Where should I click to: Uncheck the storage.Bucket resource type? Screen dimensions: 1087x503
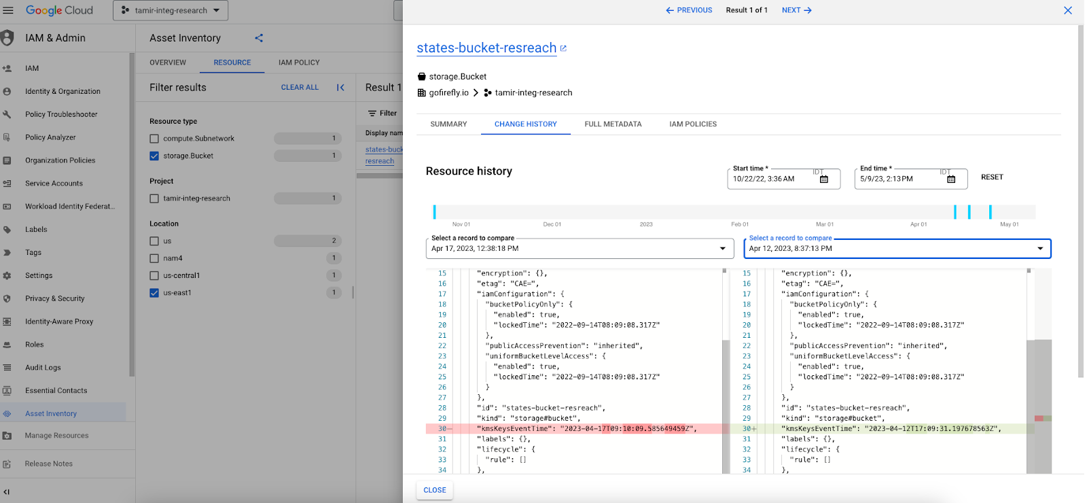(154, 156)
